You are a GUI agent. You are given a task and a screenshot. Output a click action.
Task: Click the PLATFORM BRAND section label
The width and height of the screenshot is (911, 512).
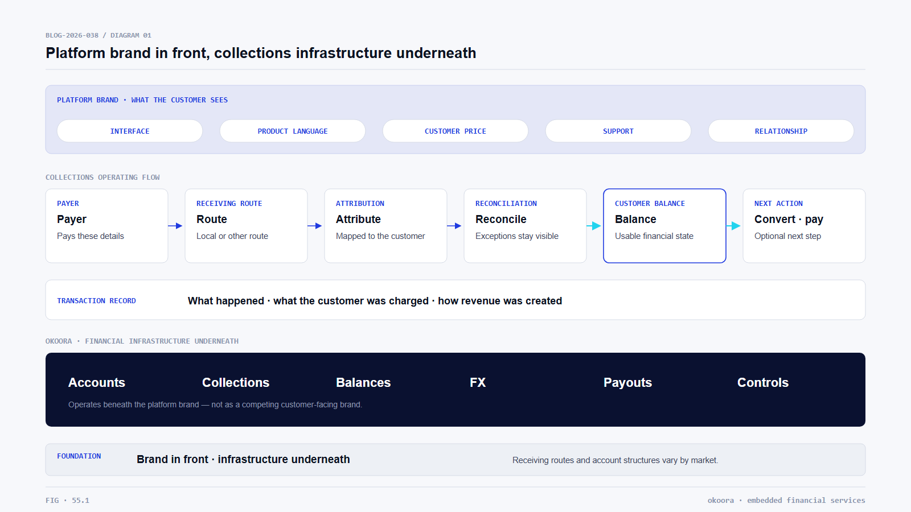(142, 100)
